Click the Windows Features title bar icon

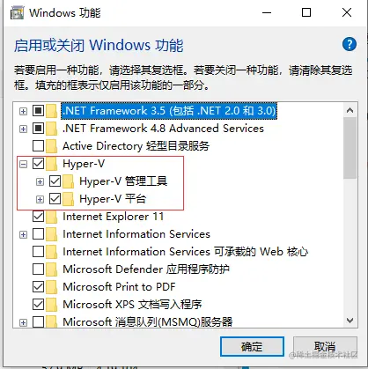(17, 13)
